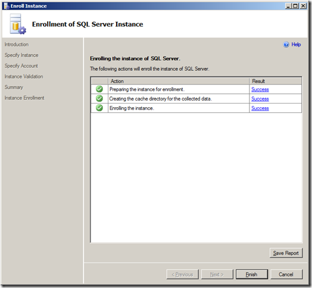Click the SQL Server enrollment wizard icon
This screenshot has height=288, width=312.
18,24
